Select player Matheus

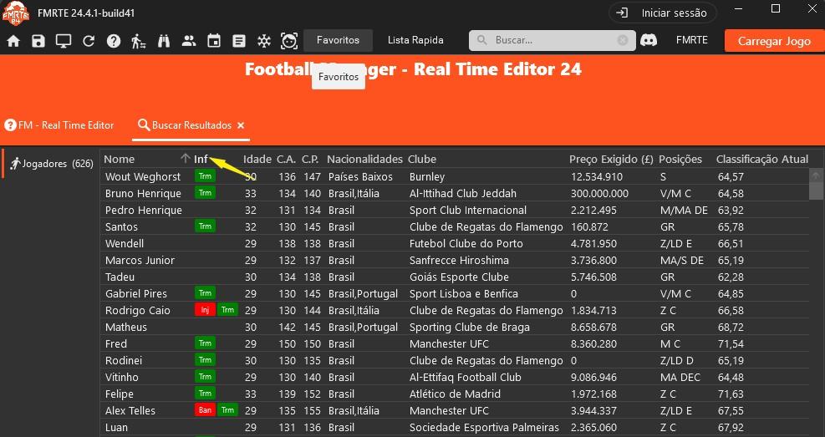tap(126, 327)
